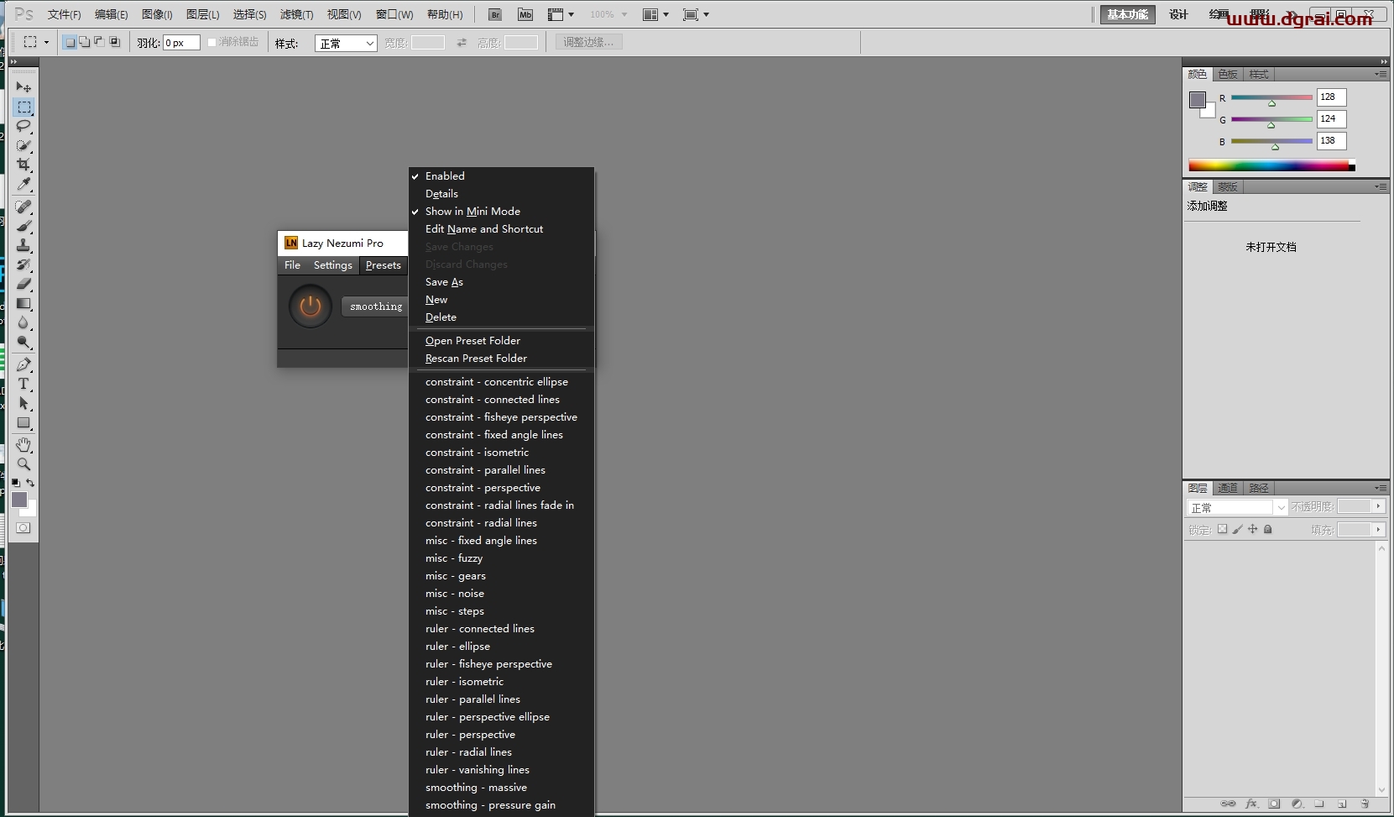Screen dimensions: 1394x817
Task: Open the 文件(F) menu
Action: [x=64, y=14]
